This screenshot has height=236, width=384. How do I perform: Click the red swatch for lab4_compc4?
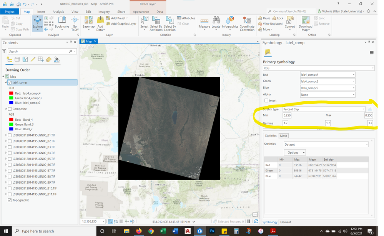[x=11, y=93]
